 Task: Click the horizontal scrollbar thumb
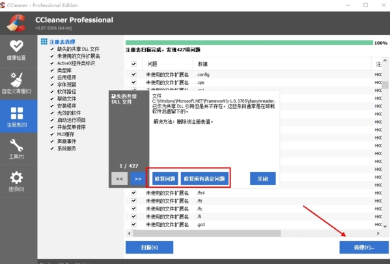(x=207, y=233)
